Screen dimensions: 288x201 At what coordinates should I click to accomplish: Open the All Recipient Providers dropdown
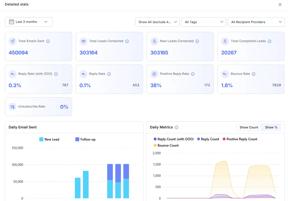pyautogui.click(x=256, y=22)
